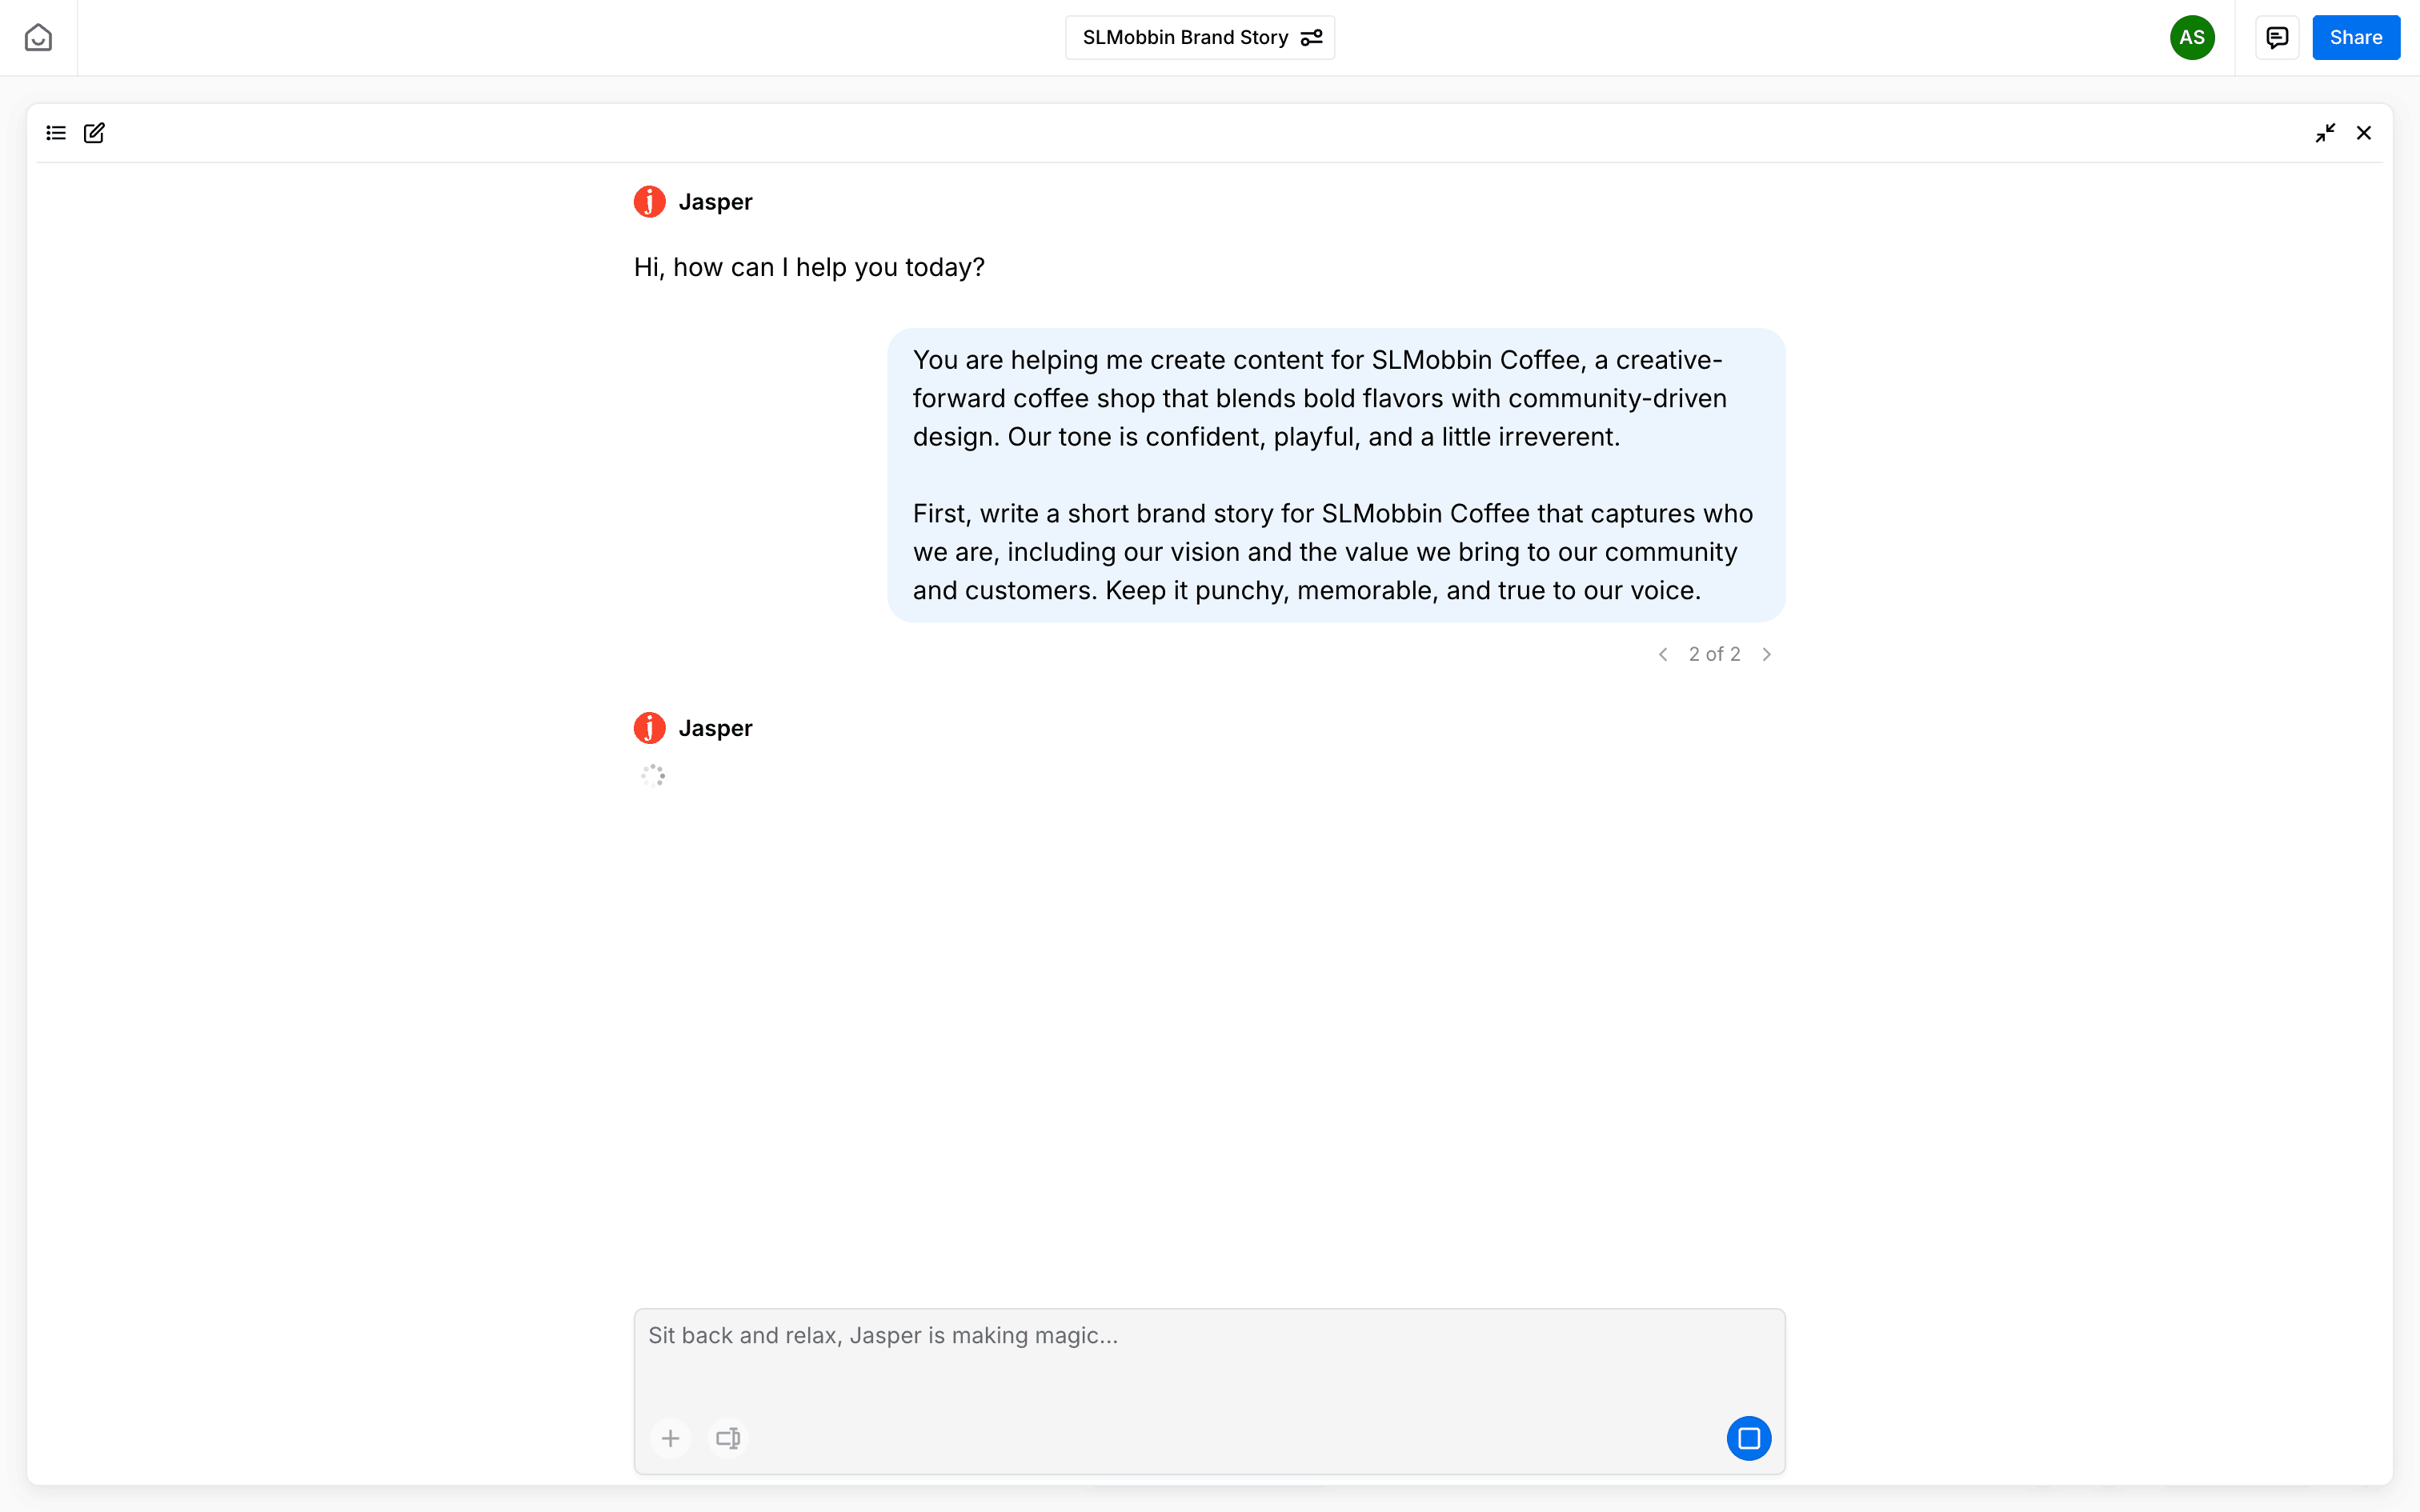Click the Share button

pyautogui.click(x=2355, y=38)
